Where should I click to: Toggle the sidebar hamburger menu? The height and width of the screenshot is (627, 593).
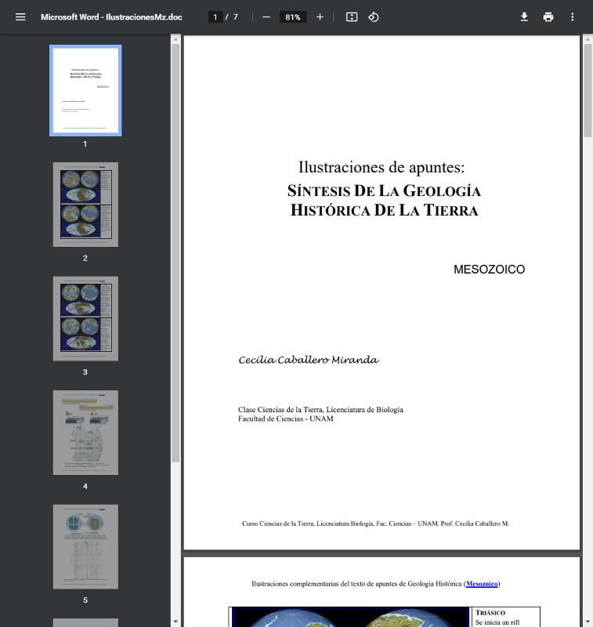[x=20, y=17]
